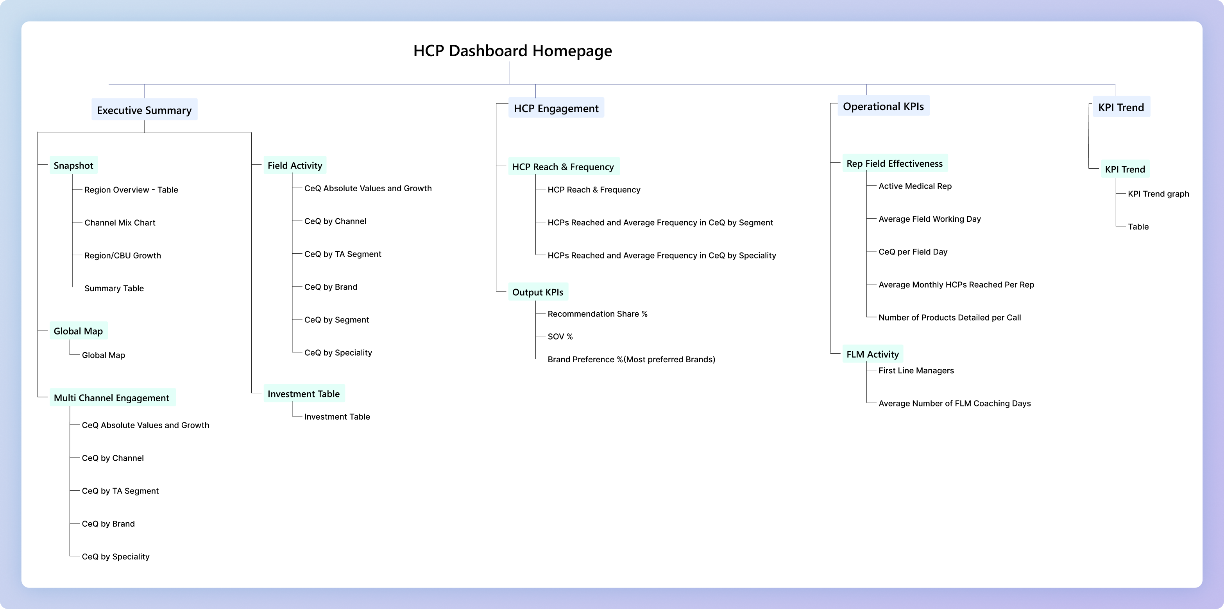Select the Executive Summary node

pos(144,110)
